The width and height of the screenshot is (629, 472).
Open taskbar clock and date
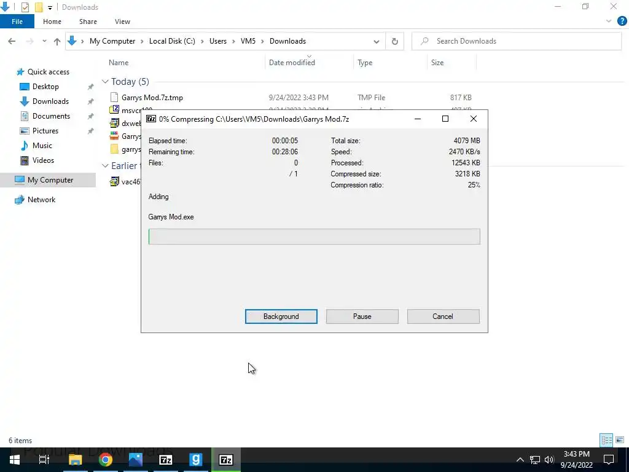click(x=576, y=460)
